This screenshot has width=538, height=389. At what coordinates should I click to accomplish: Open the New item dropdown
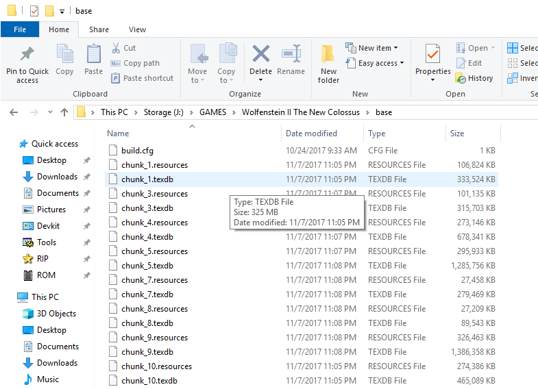point(395,48)
